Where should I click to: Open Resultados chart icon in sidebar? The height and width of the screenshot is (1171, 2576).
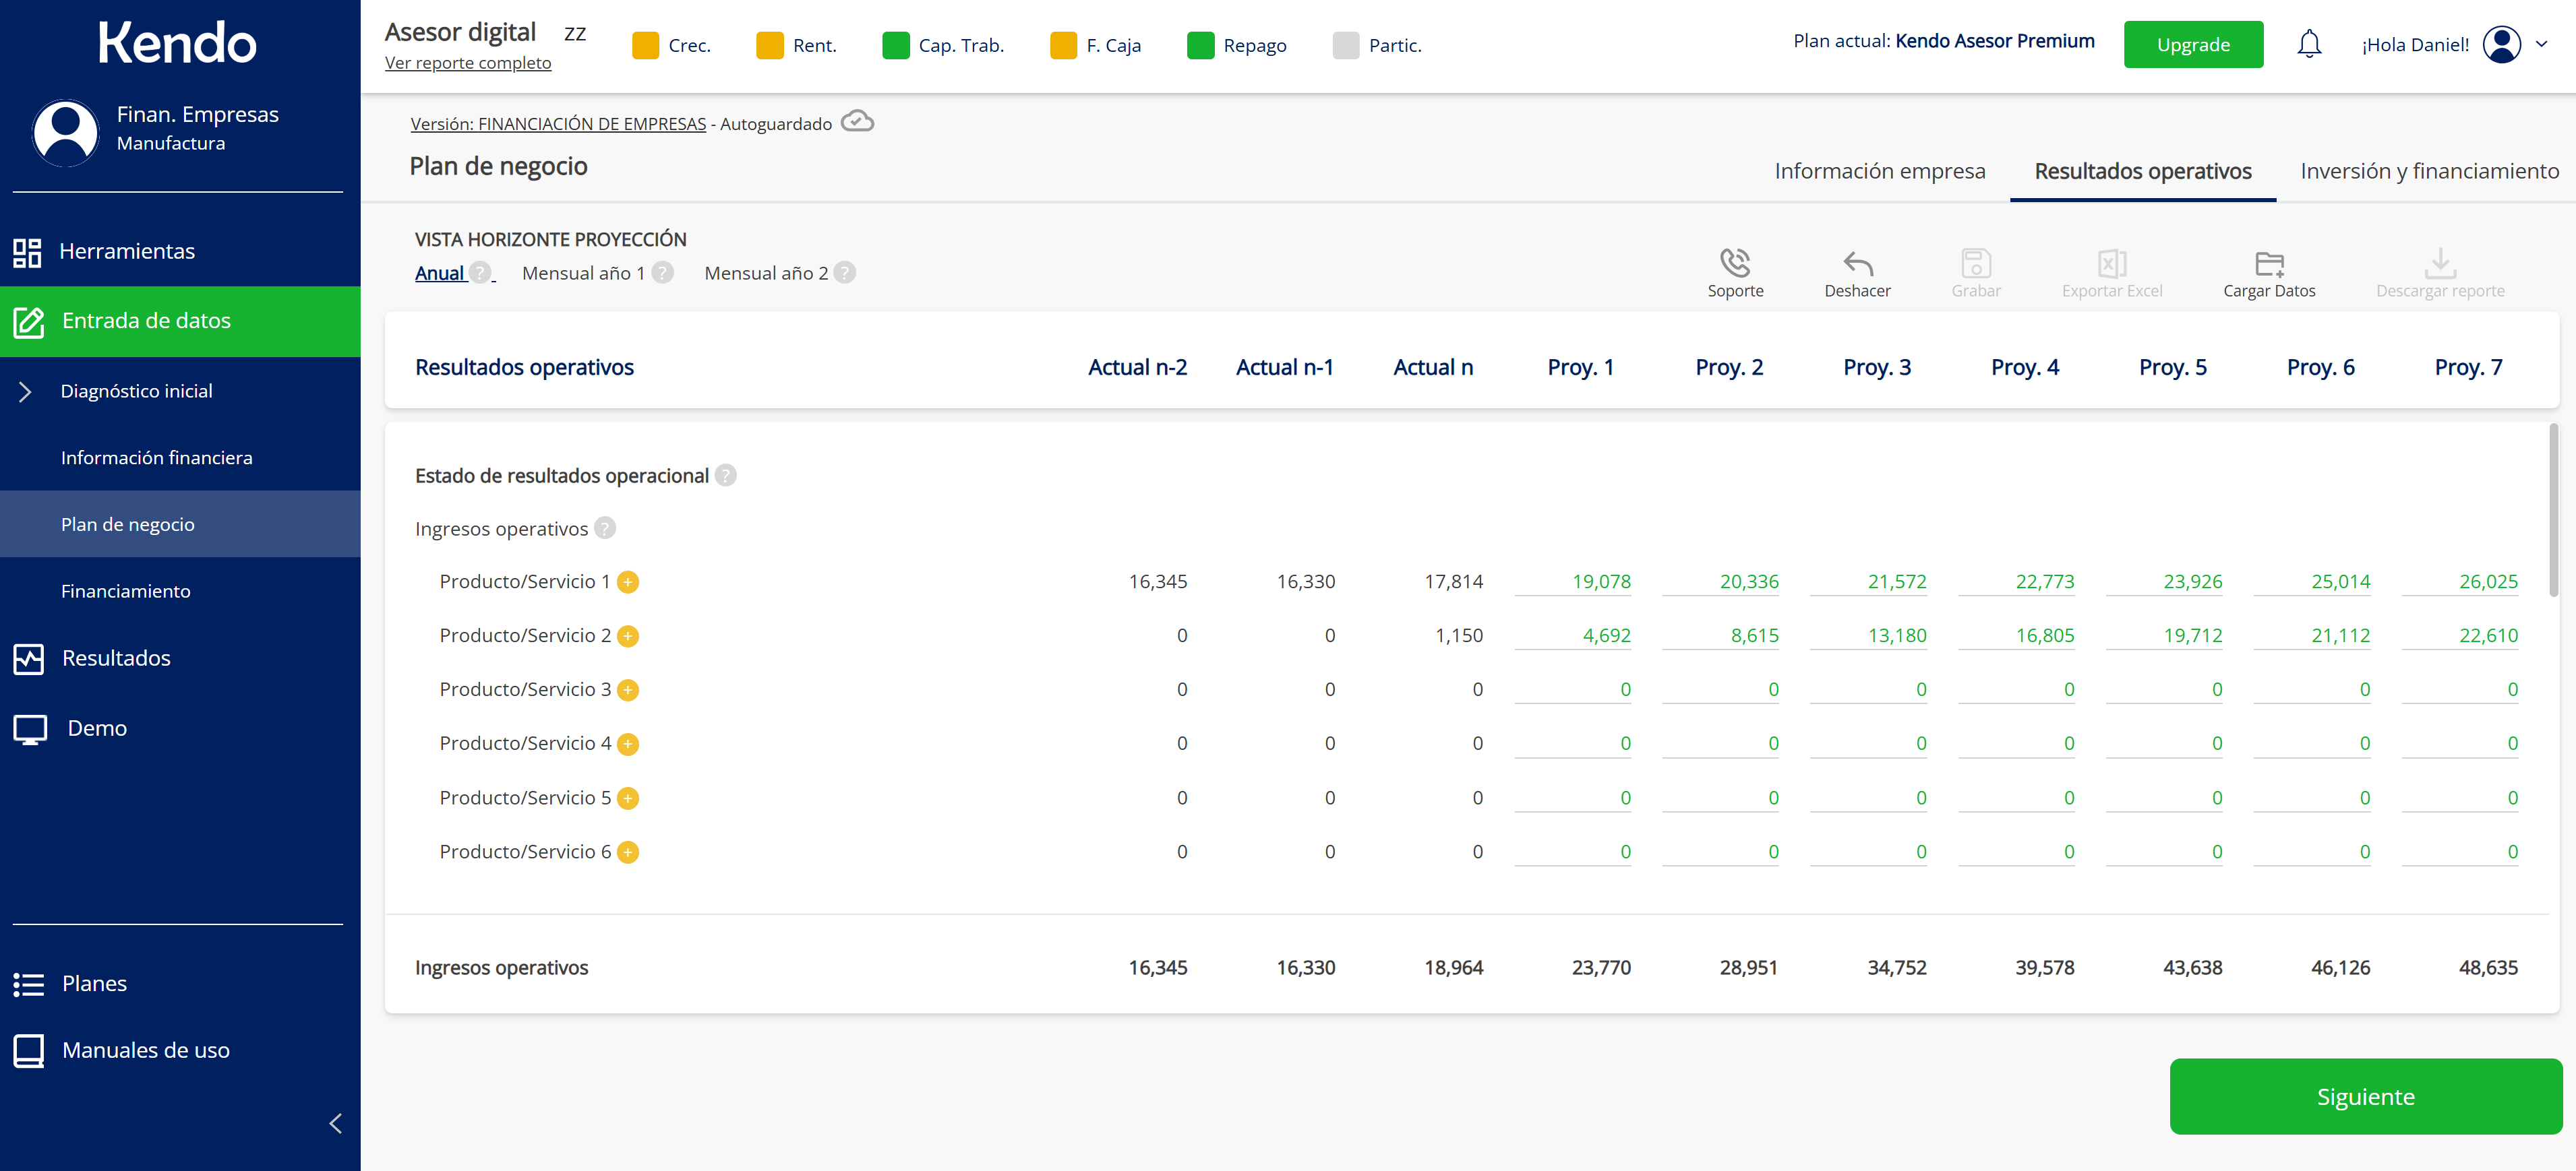[29, 658]
